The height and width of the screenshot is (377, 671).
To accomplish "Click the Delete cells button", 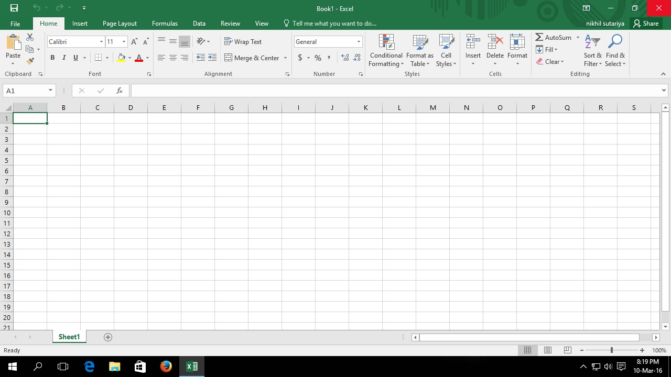I will click(495, 51).
